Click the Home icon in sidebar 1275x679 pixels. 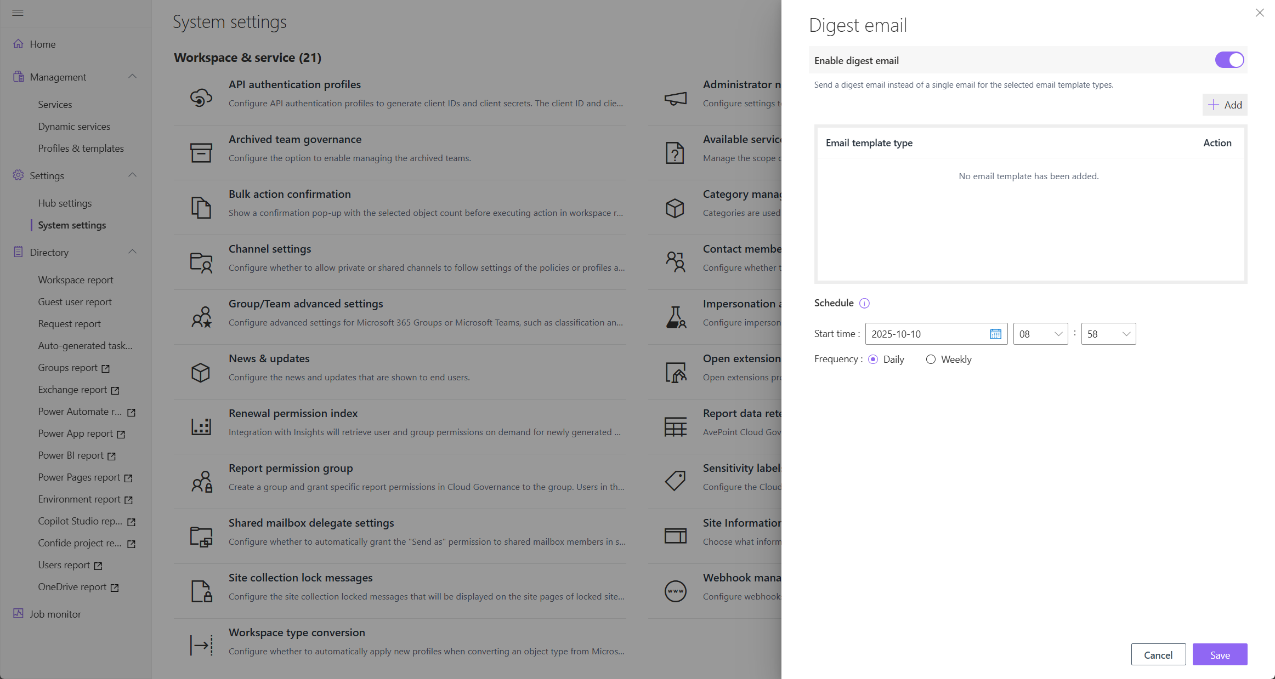tap(18, 44)
